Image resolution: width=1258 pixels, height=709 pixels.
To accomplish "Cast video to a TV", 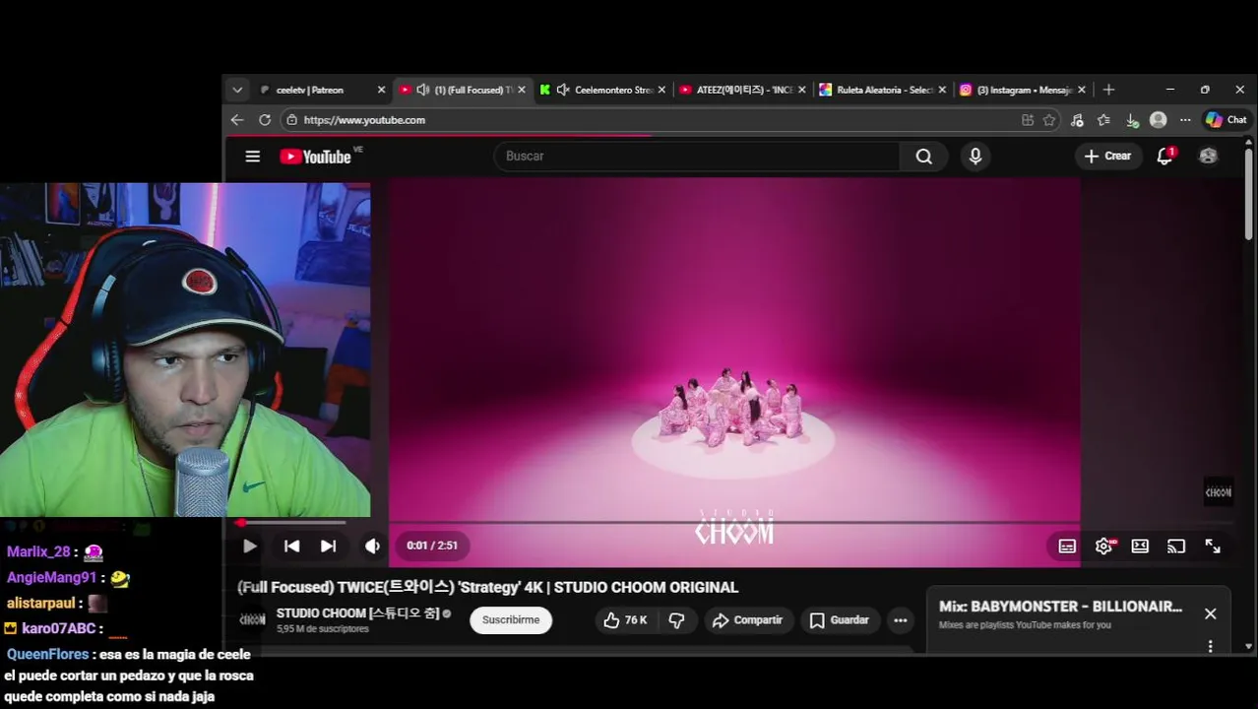I will click(x=1176, y=547).
